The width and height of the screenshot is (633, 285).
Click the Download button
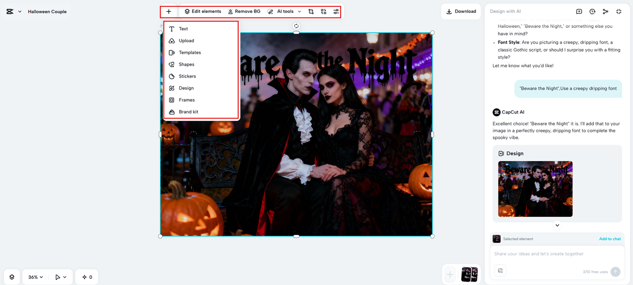461,11
